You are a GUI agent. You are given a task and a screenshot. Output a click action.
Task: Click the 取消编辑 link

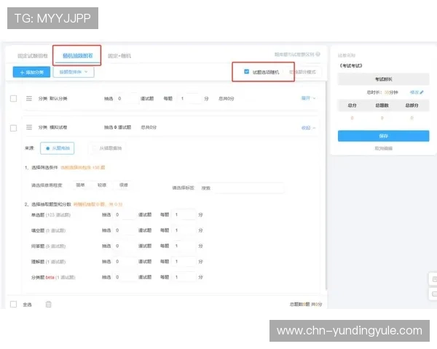tap(384, 148)
